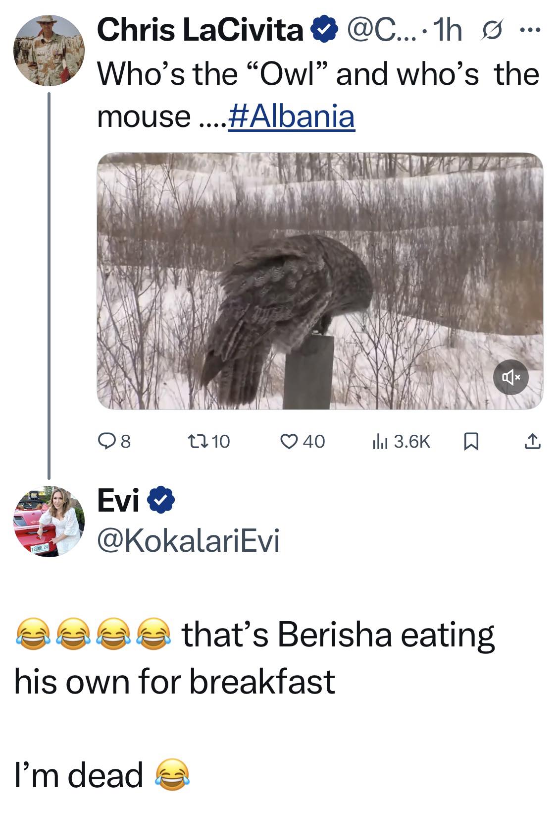Bookmark Chris LaCivita's tweet
Screen dimensions: 557x814
(471, 441)
